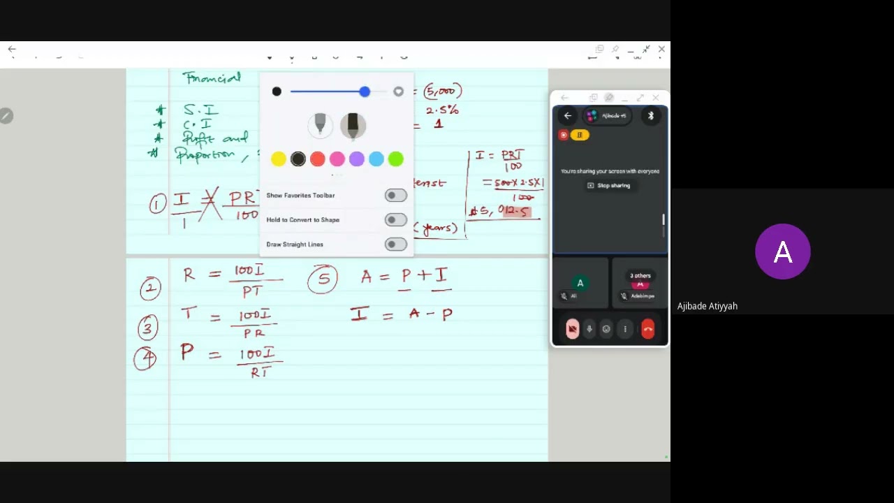Open Bluetooth audio options in meeting window
894x503 pixels.
coord(650,116)
